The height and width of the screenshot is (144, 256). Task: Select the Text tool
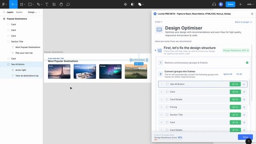pos(47,4)
